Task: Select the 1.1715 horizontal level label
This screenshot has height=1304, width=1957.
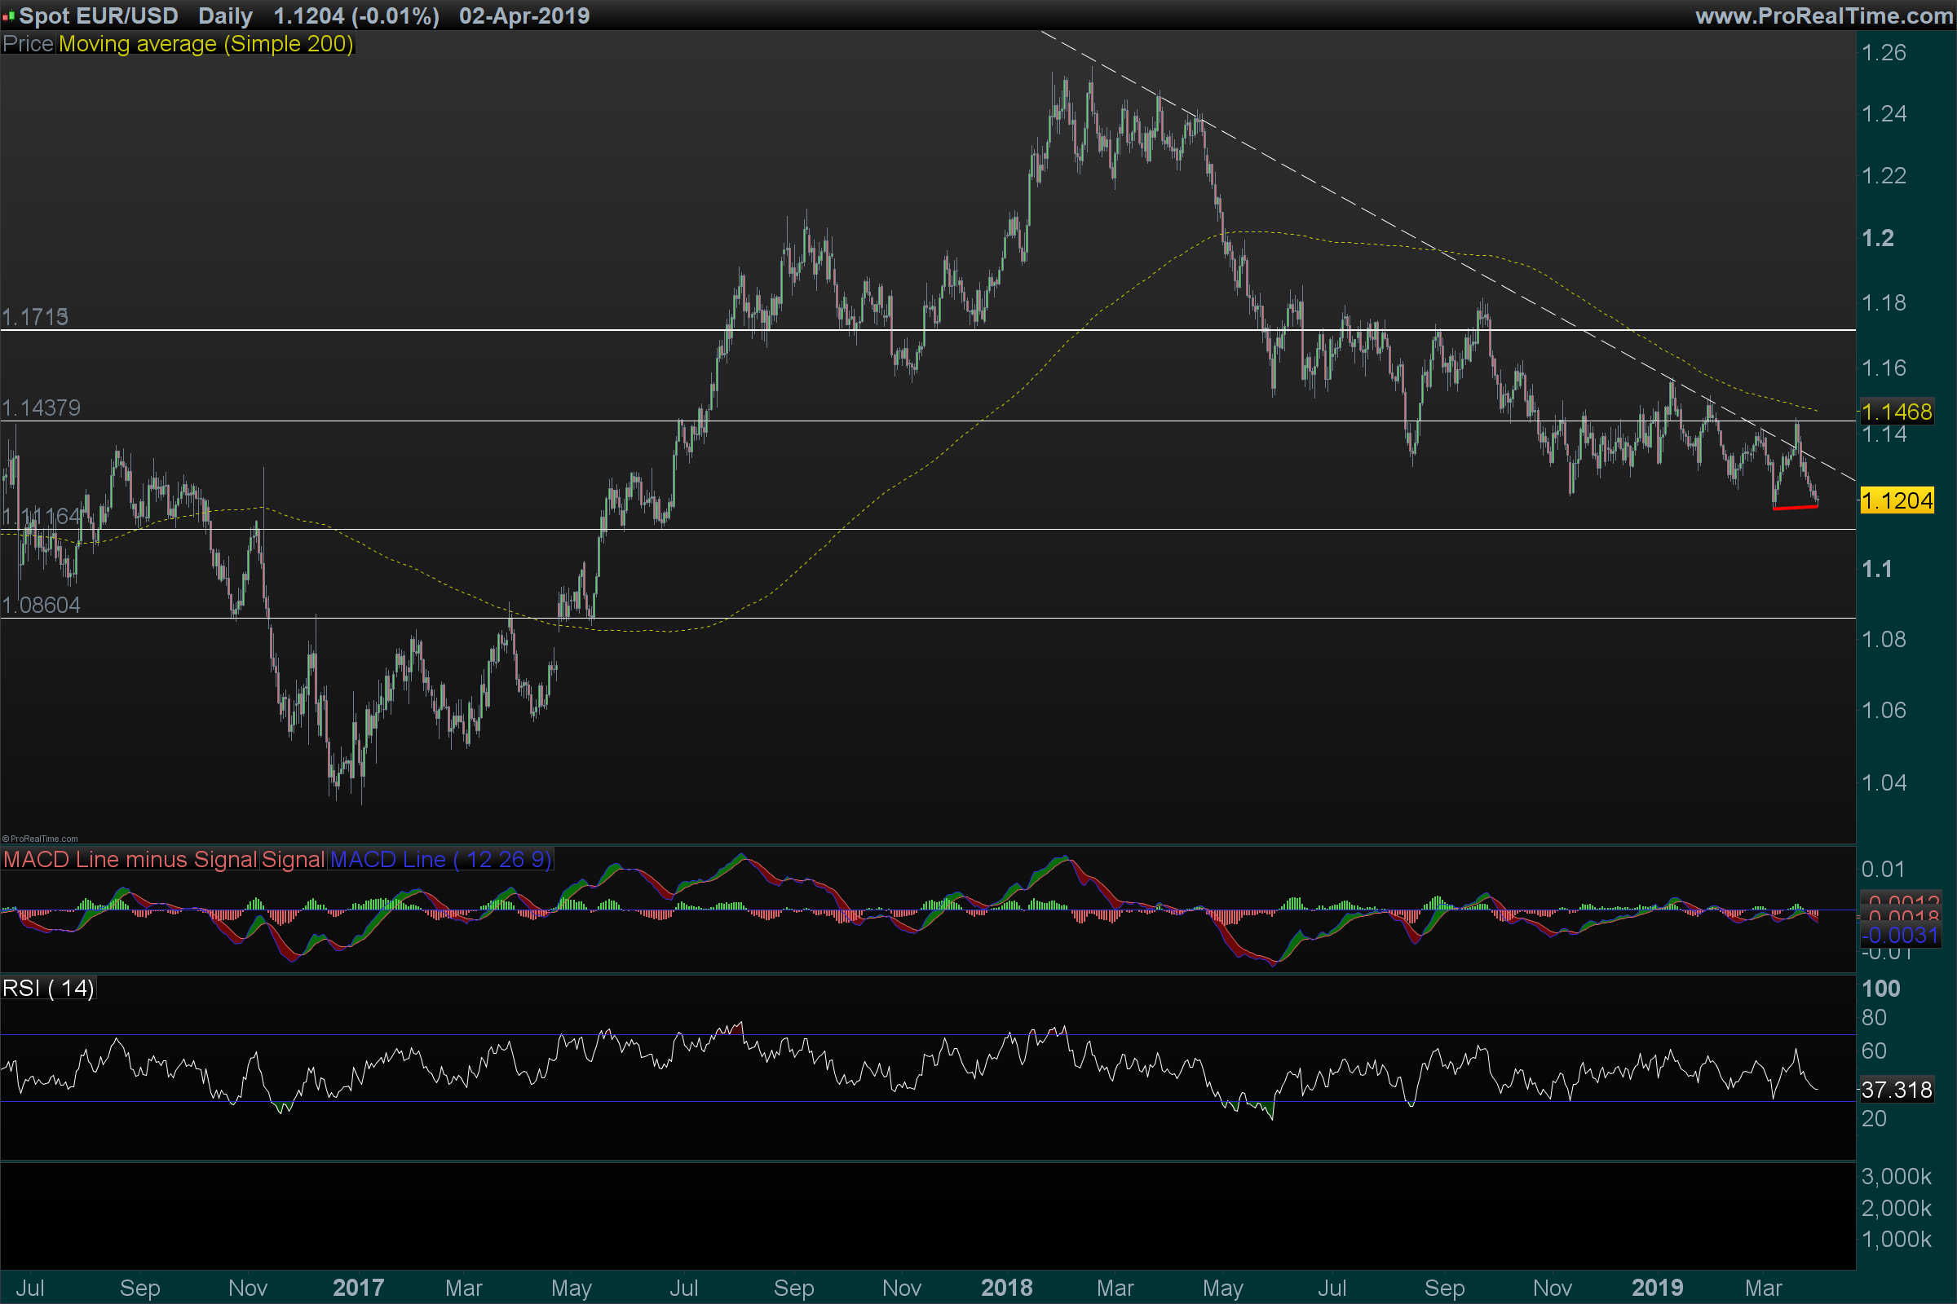Action: (x=35, y=317)
